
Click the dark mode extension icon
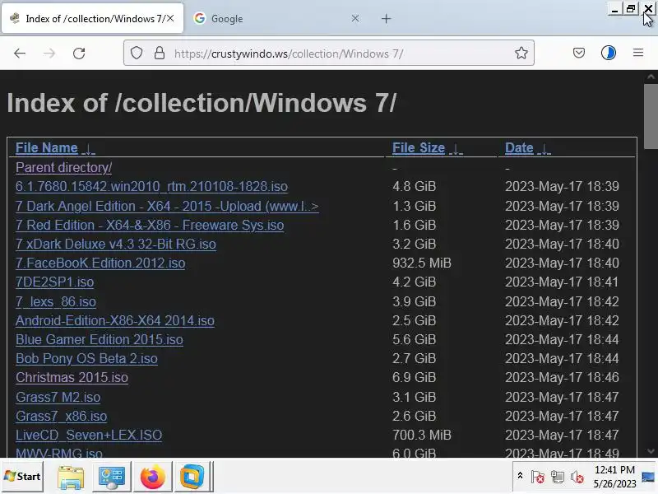click(x=609, y=53)
